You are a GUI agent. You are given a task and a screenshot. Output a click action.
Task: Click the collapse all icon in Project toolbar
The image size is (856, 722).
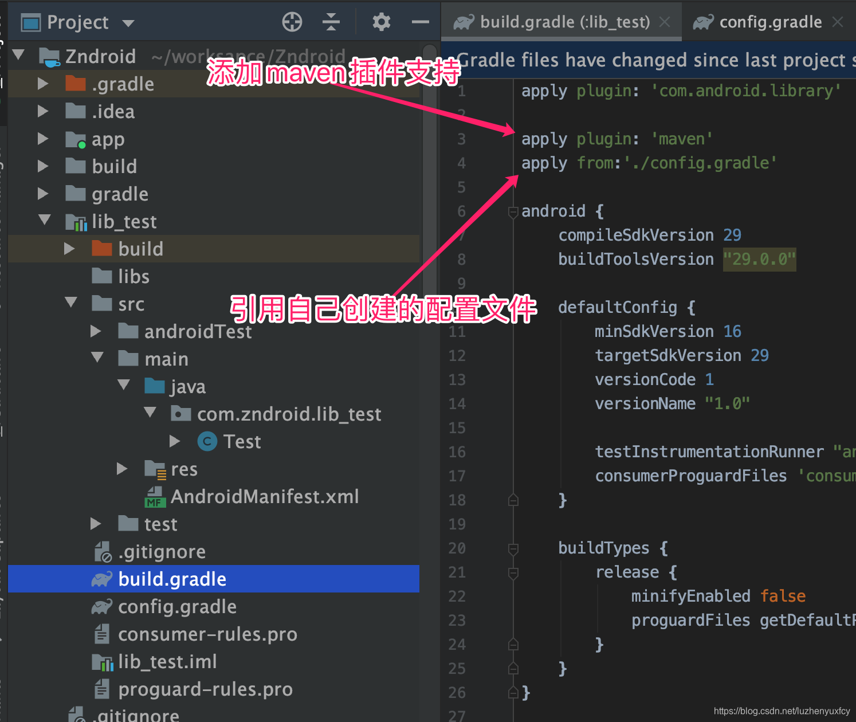pos(331,22)
